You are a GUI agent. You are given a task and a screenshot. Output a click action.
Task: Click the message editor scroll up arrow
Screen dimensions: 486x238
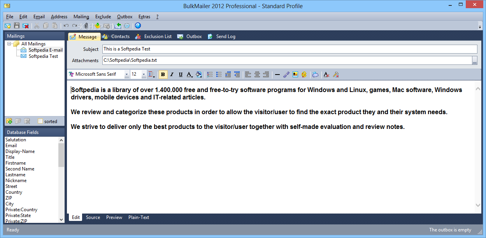478,89
